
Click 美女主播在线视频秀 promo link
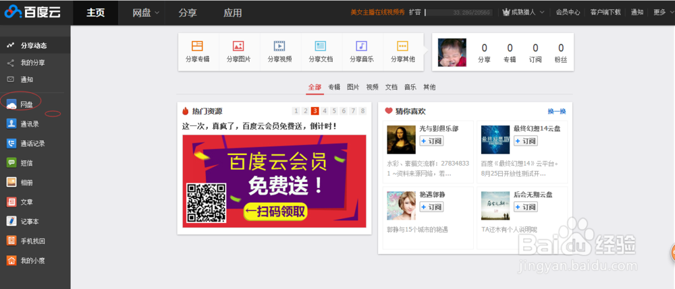coord(378,12)
